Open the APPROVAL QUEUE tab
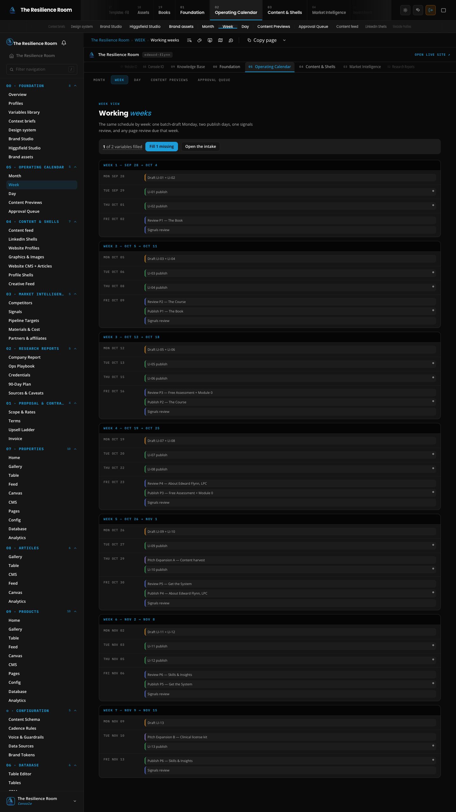The image size is (456, 812). coord(214,80)
